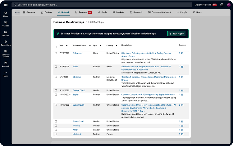Click the Research sidebar icon
233x146 pixels.
pos(6,64)
